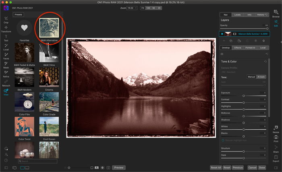Switch to the Effects tab
The width and height of the screenshot is (282, 172).
click(x=238, y=48)
